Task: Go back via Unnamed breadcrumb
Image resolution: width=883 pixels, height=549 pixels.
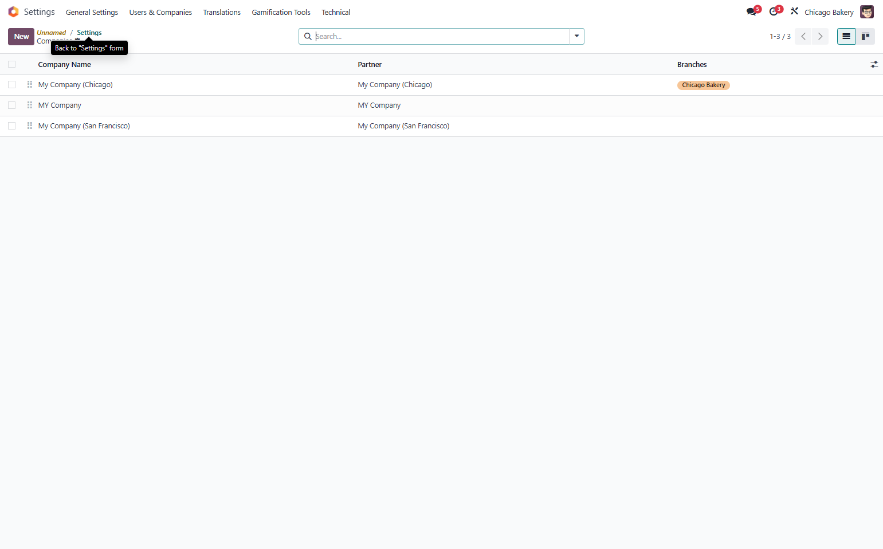Action: coord(52,33)
